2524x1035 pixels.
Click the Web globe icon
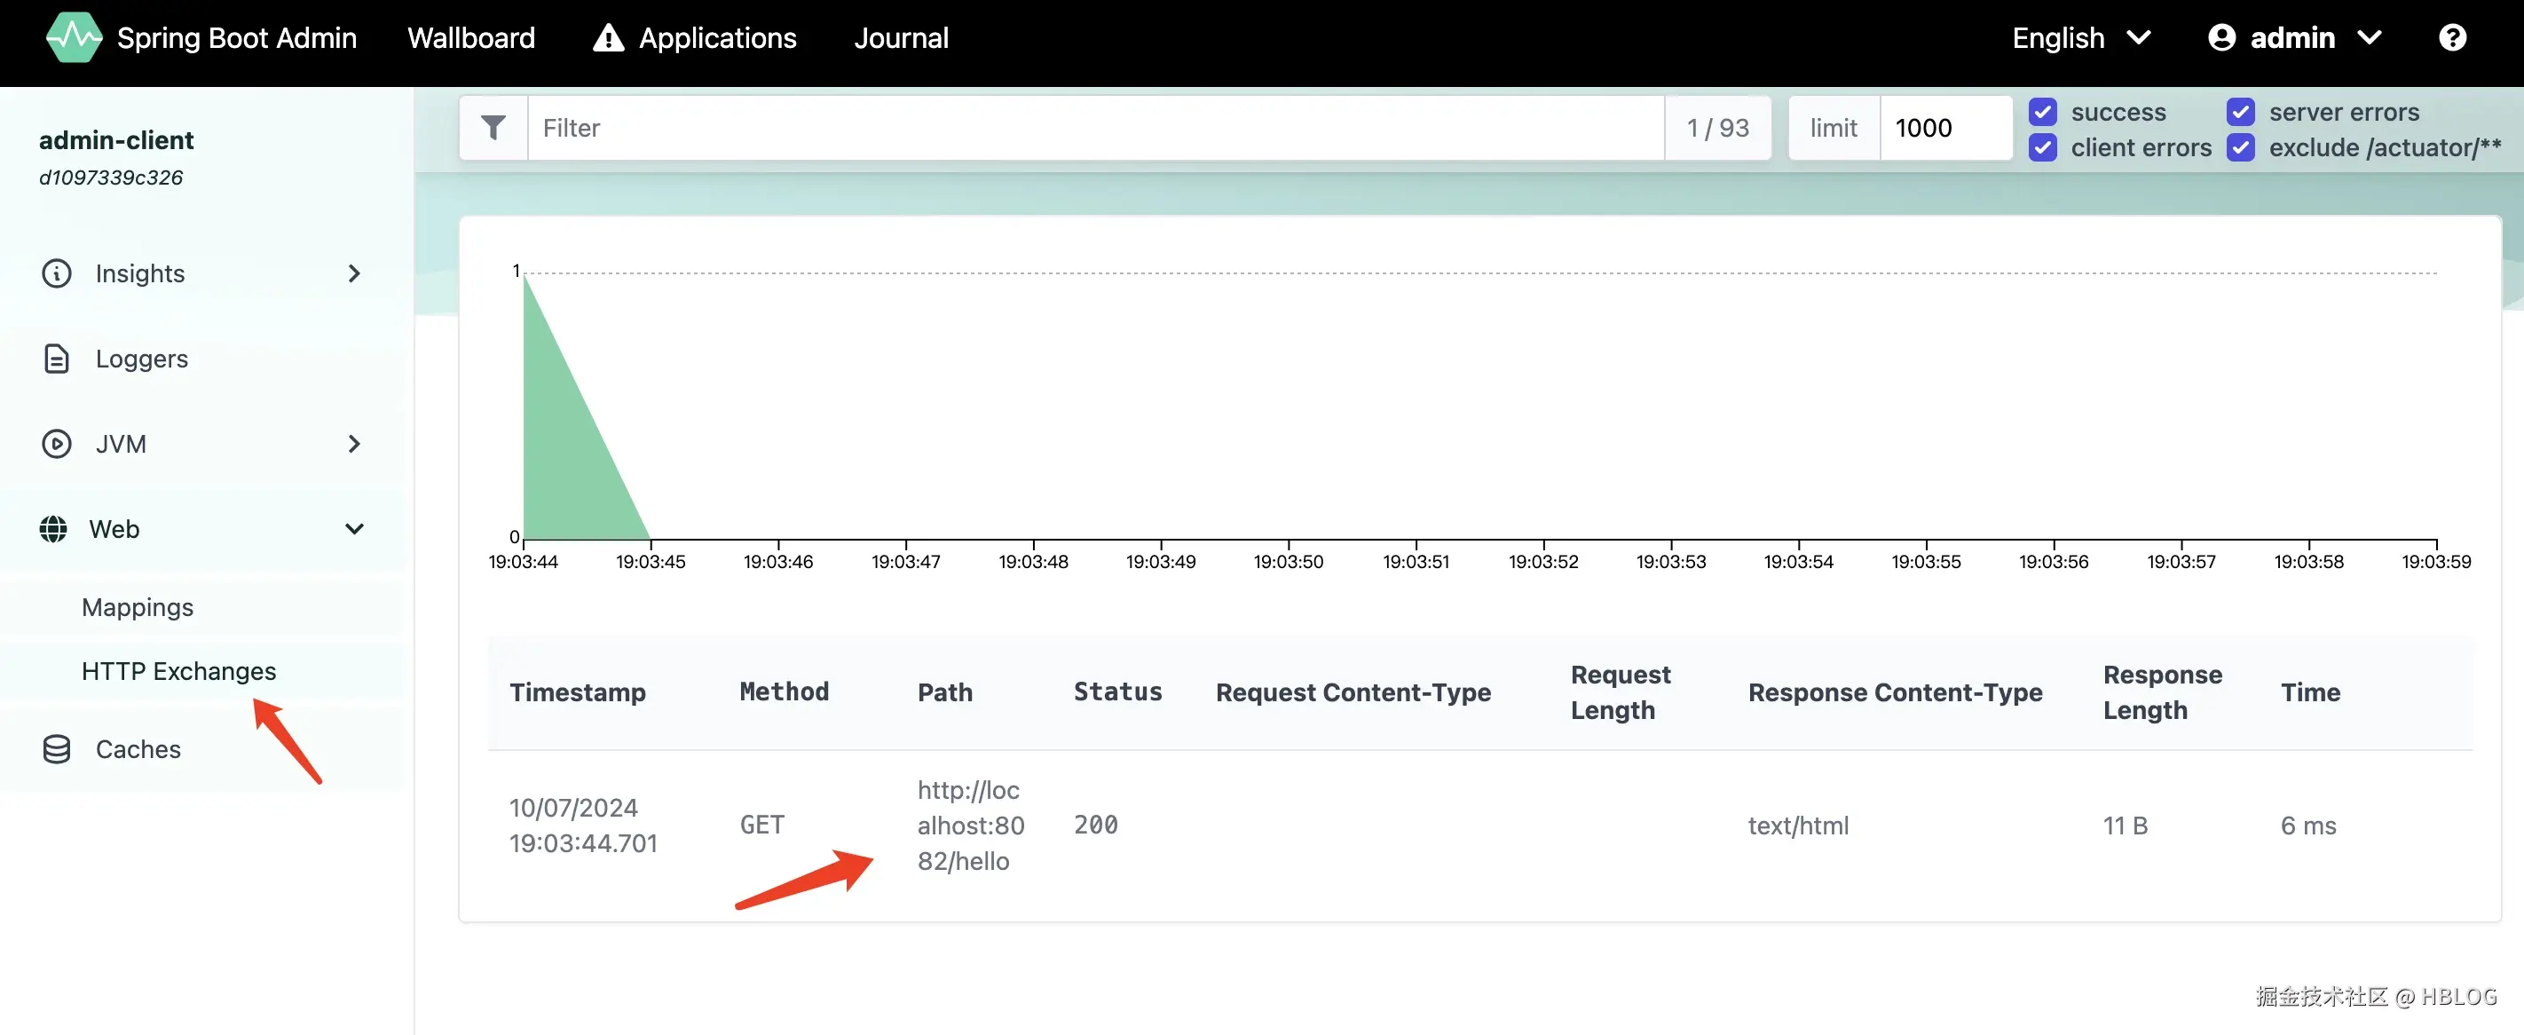pyautogui.click(x=53, y=528)
